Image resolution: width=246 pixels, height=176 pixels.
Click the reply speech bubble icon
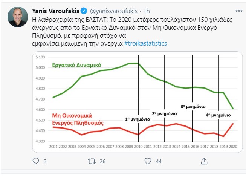(36, 161)
